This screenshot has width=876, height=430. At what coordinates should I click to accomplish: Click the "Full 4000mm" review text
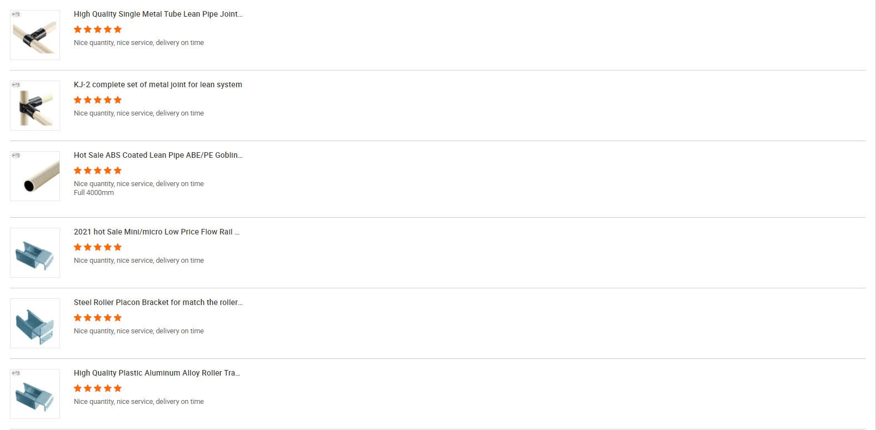tap(94, 193)
